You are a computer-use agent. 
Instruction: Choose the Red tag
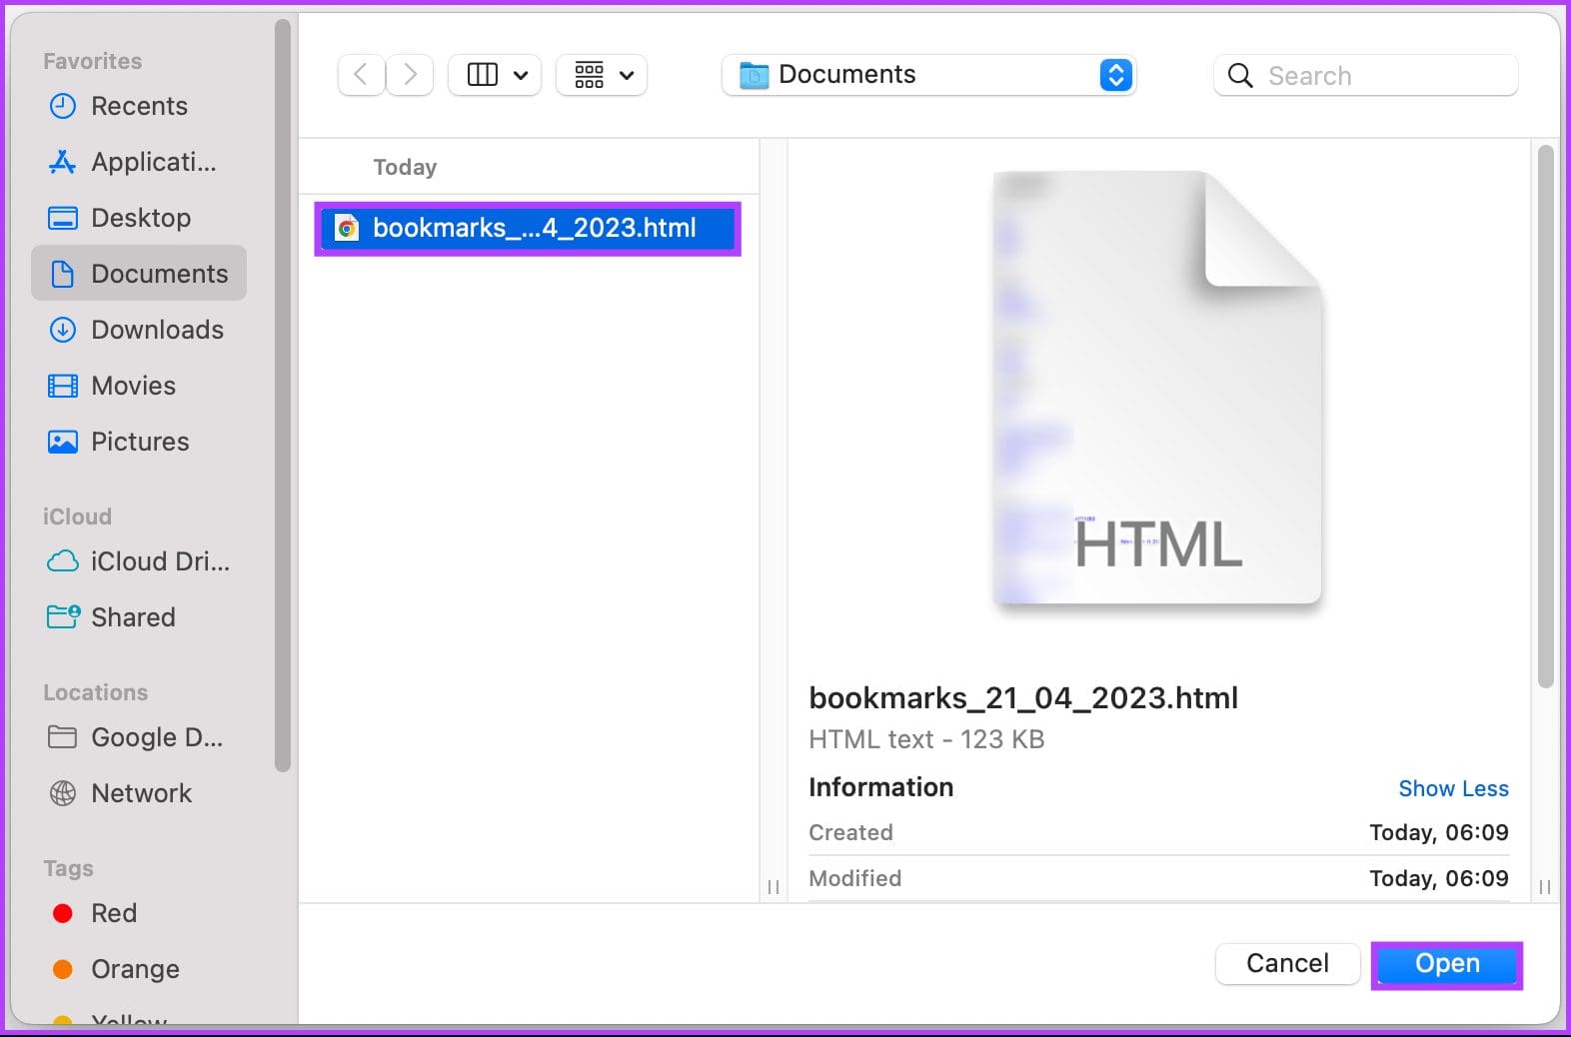click(x=139, y=913)
